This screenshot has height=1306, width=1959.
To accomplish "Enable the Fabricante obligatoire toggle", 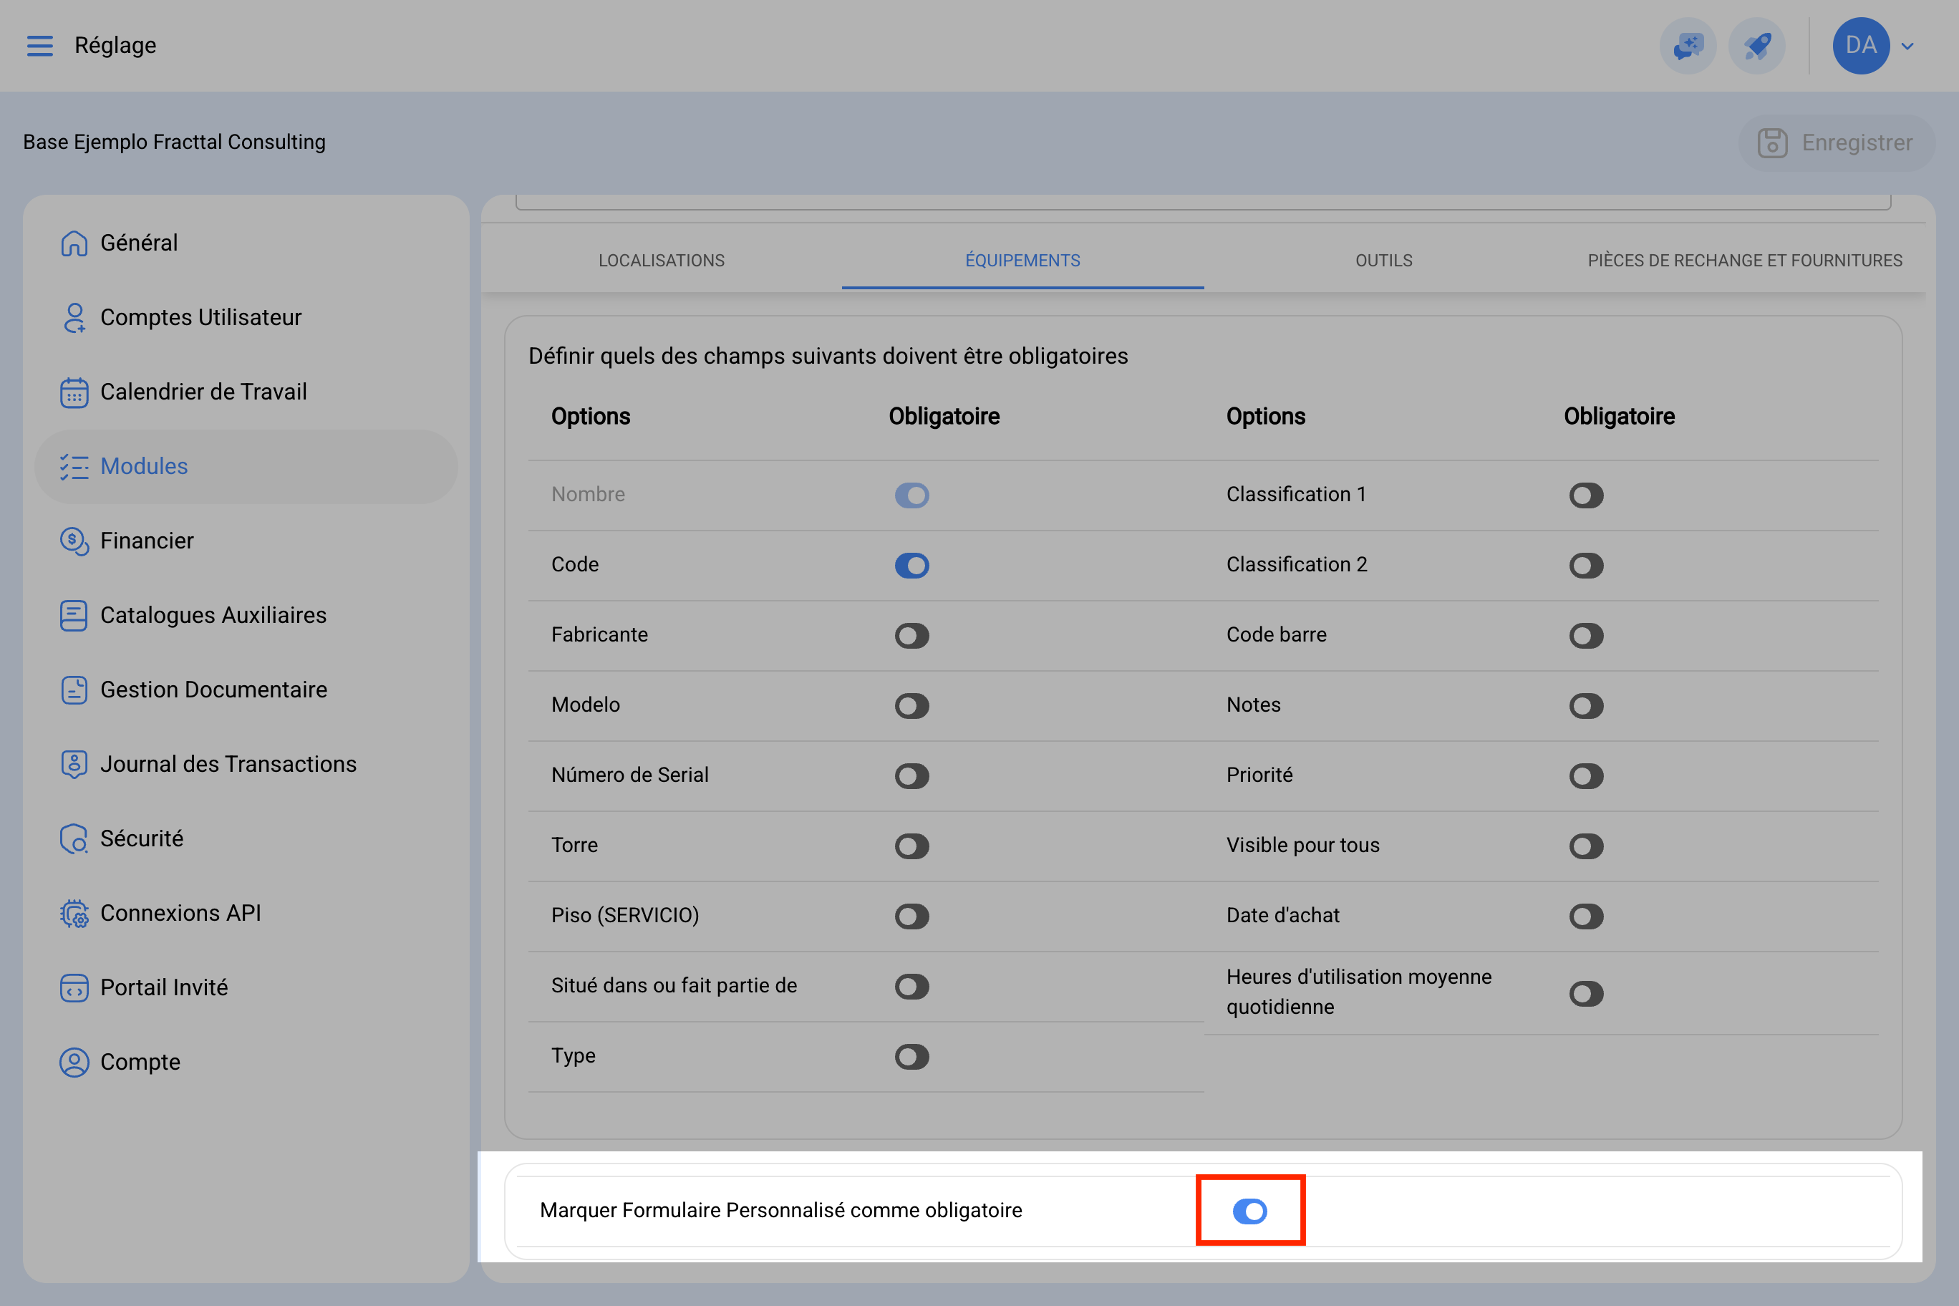I will [x=912, y=636].
